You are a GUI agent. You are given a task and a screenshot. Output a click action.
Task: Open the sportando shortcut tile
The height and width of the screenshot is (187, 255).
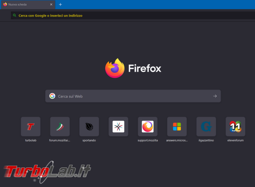pyautogui.click(x=89, y=126)
